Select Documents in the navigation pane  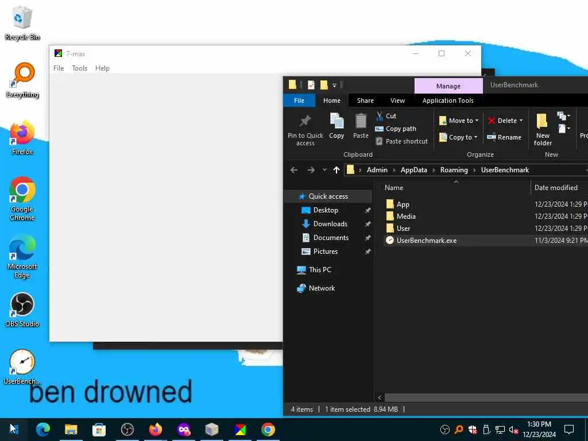coord(331,238)
